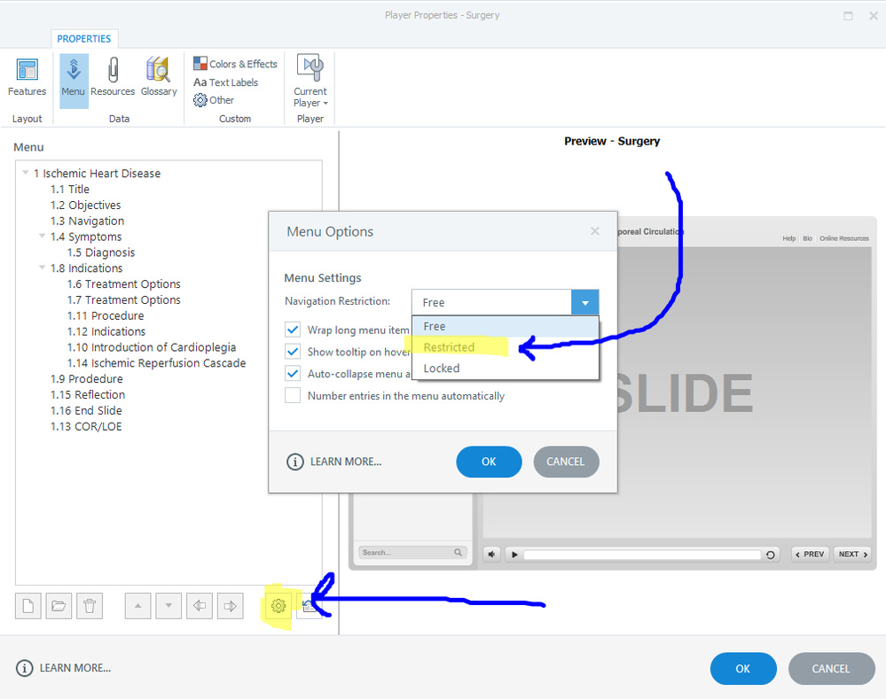The width and height of the screenshot is (886, 699).
Task: Click the replay icon in preview
Action: point(770,555)
